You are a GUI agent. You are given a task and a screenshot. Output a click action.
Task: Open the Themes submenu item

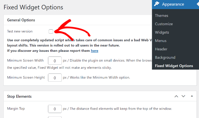click(x=162, y=16)
